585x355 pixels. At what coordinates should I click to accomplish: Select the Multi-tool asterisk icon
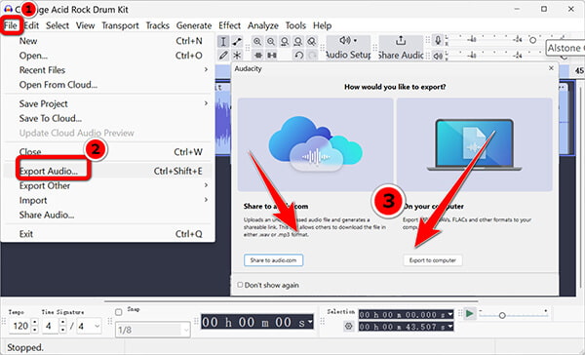pos(237,56)
